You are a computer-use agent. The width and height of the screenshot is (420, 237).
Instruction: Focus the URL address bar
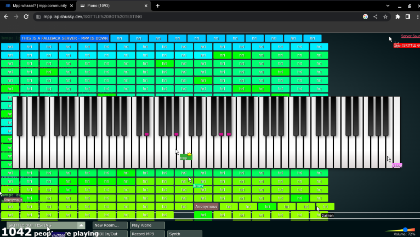[198, 16]
